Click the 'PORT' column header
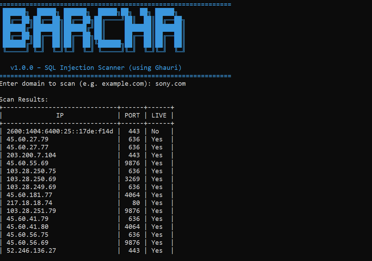Viewport: 372px width, 261px height. 132,115
